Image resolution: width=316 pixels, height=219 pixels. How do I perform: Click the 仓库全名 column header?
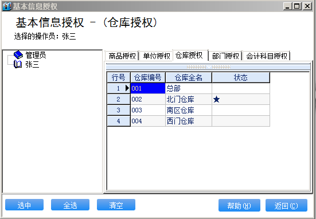coord(189,77)
